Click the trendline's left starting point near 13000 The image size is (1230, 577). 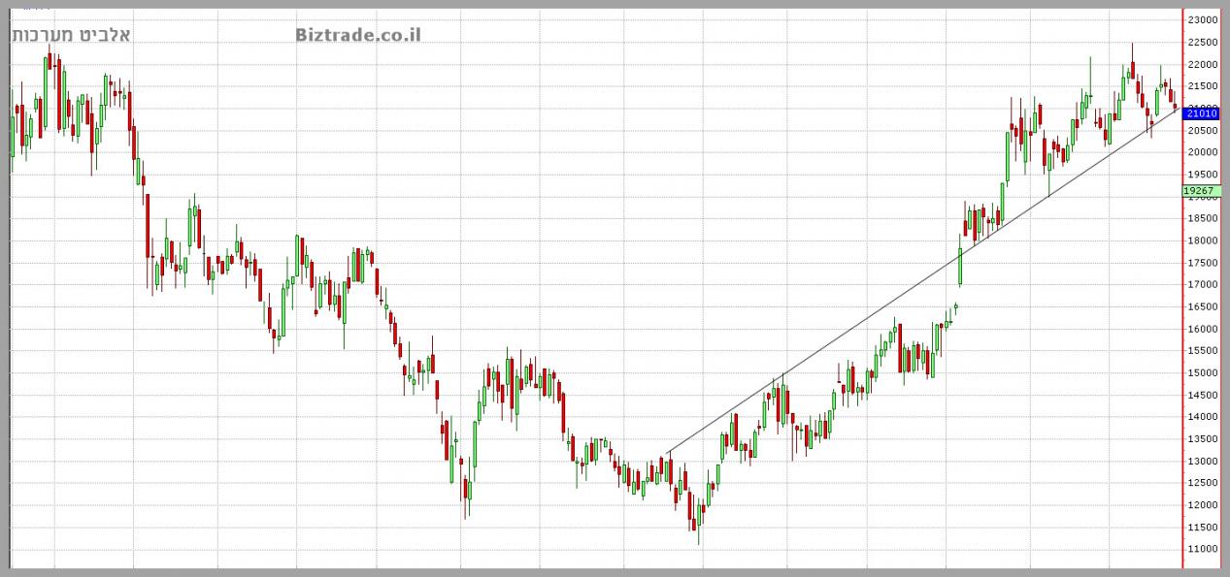(669, 453)
